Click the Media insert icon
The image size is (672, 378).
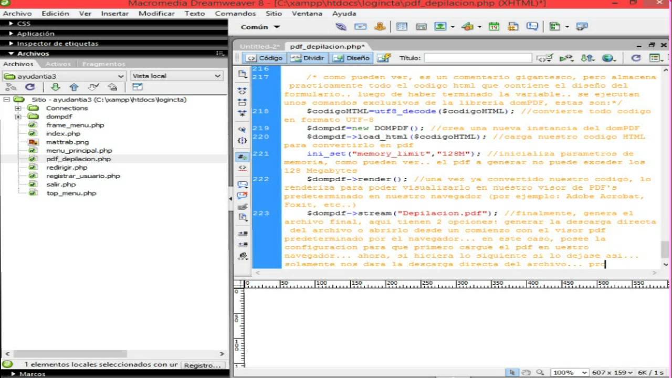(468, 27)
